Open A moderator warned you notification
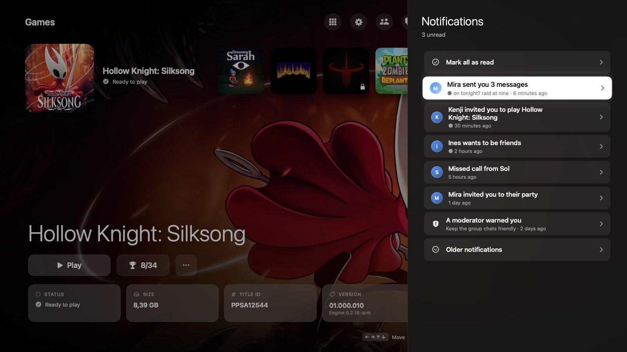627x352 pixels. 517,224
